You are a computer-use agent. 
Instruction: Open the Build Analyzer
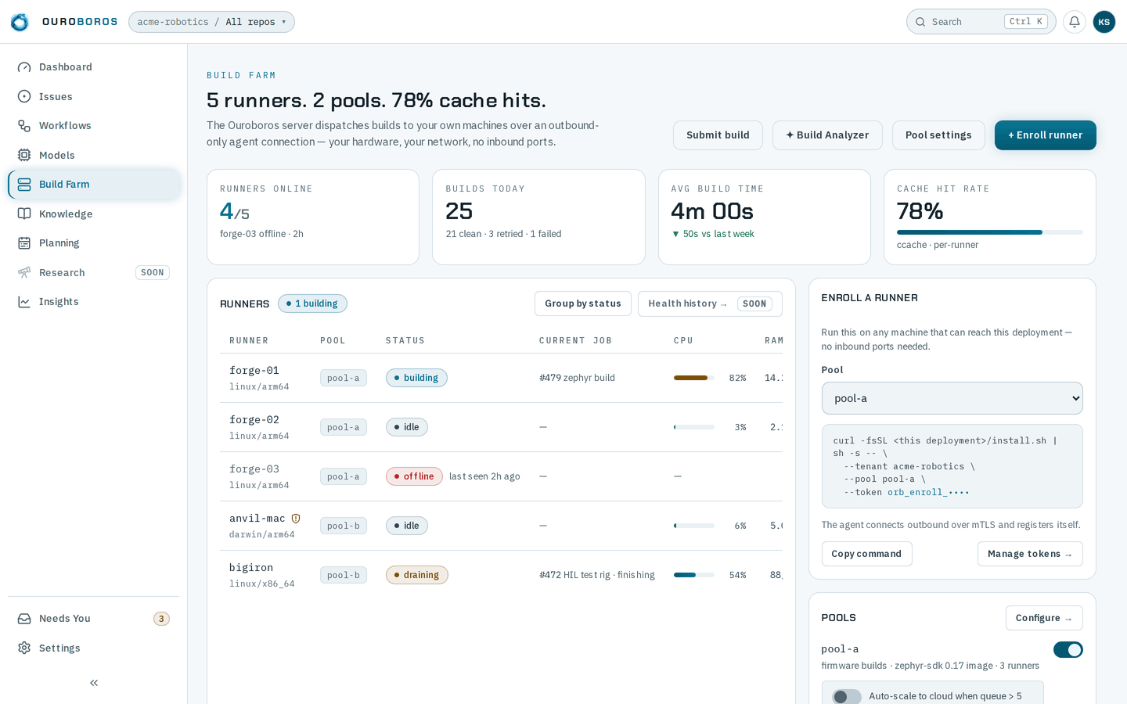click(827, 135)
